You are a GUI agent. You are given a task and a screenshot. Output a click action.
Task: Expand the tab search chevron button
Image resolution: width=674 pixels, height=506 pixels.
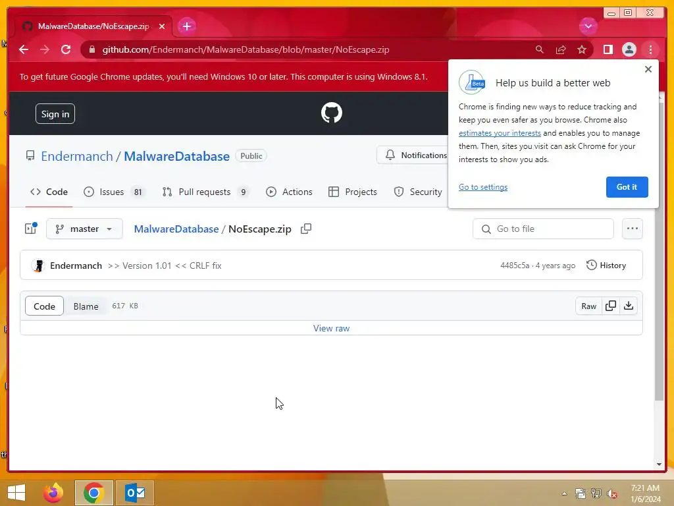[x=588, y=26]
